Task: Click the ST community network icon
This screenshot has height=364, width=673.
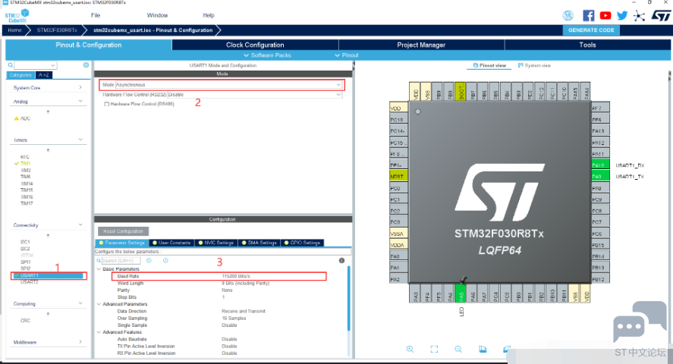Action: 639,16
